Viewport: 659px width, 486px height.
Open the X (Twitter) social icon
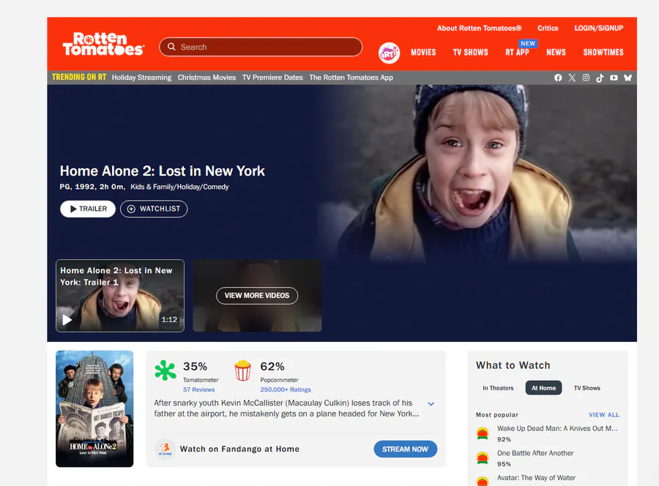(572, 78)
